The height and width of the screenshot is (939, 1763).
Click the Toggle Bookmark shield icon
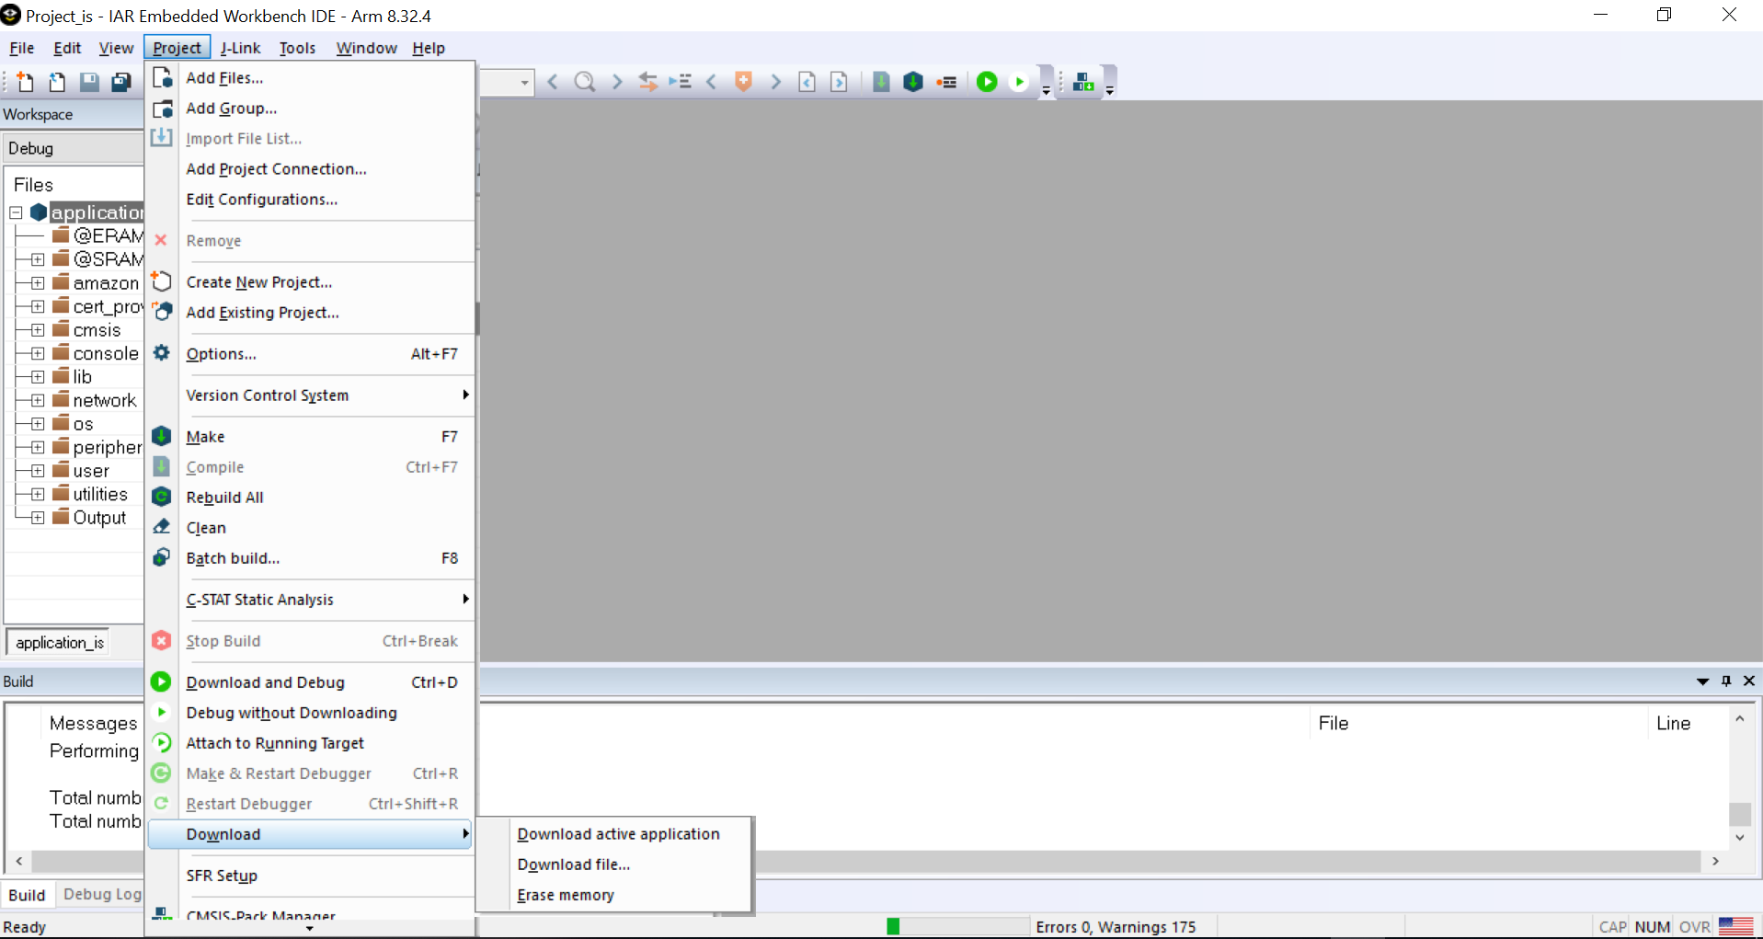pyautogui.click(x=744, y=82)
